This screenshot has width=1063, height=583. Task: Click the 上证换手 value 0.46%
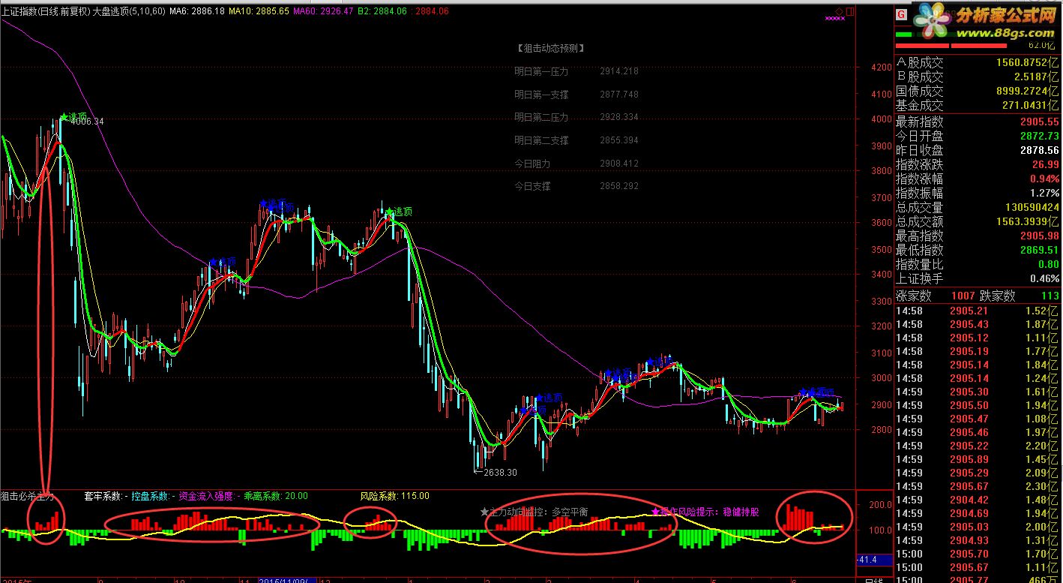tap(1044, 278)
